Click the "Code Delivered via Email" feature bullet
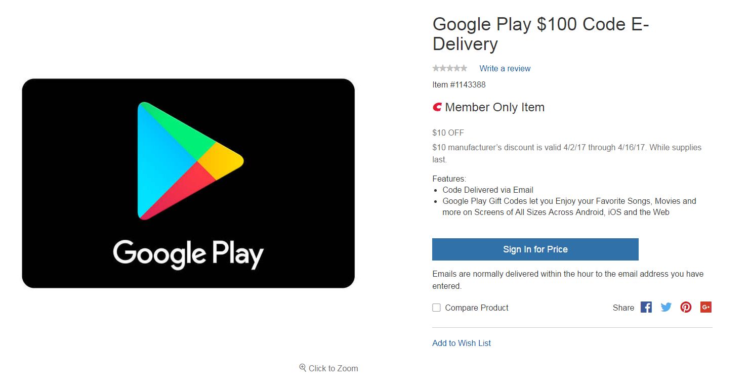The width and height of the screenshot is (750, 389). [x=487, y=190]
